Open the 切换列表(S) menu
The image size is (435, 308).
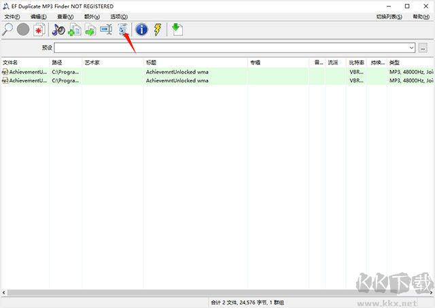(389, 16)
